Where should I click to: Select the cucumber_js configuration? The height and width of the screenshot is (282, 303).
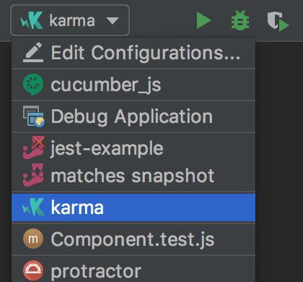pyautogui.click(x=133, y=85)
